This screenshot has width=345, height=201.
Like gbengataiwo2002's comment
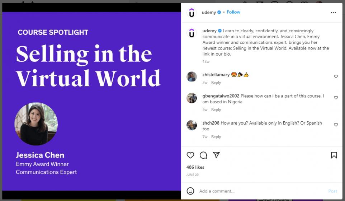(336, 98)
